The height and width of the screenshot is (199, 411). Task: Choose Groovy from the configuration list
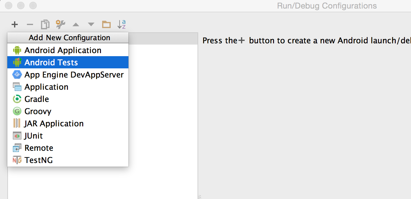(x=38, y=111)
